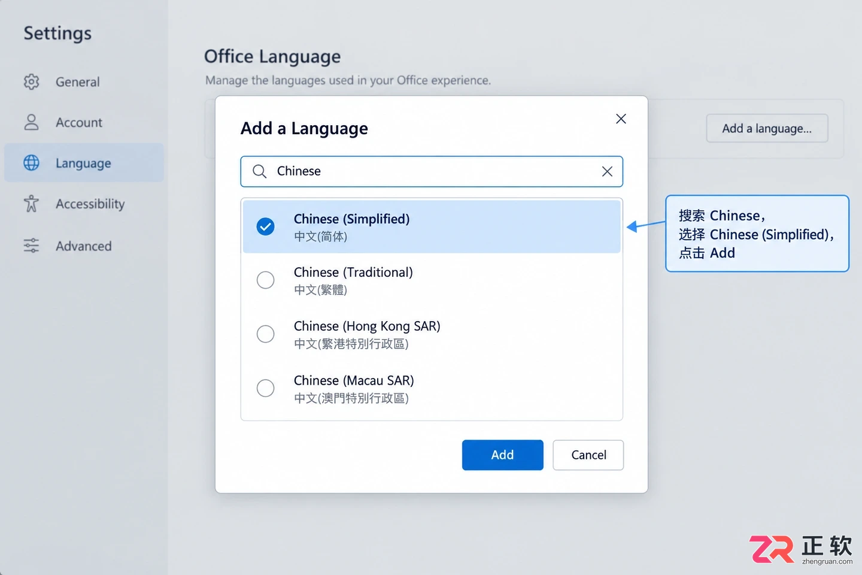Open Advanced settings
This screenshot has width=862, height=575.
[x=84, y=246]
